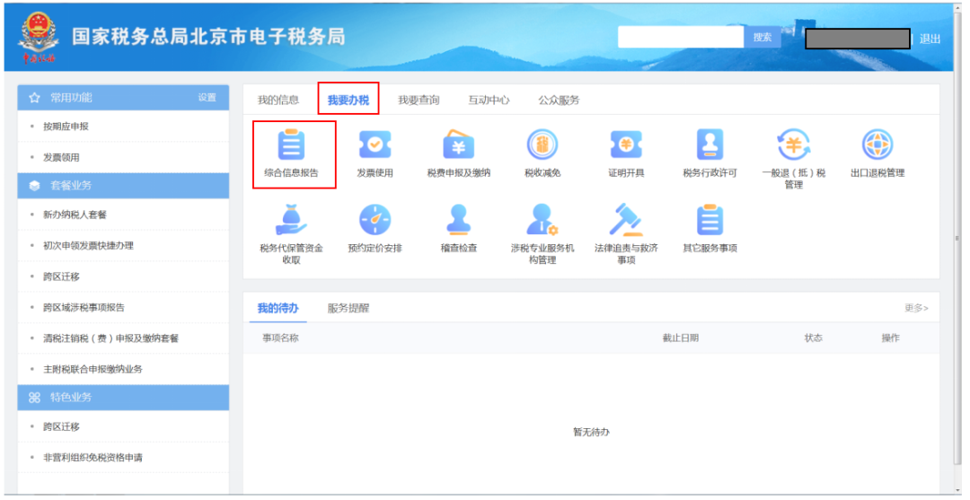Open 跨区域涉税事项报告

(x=84, y=307)
